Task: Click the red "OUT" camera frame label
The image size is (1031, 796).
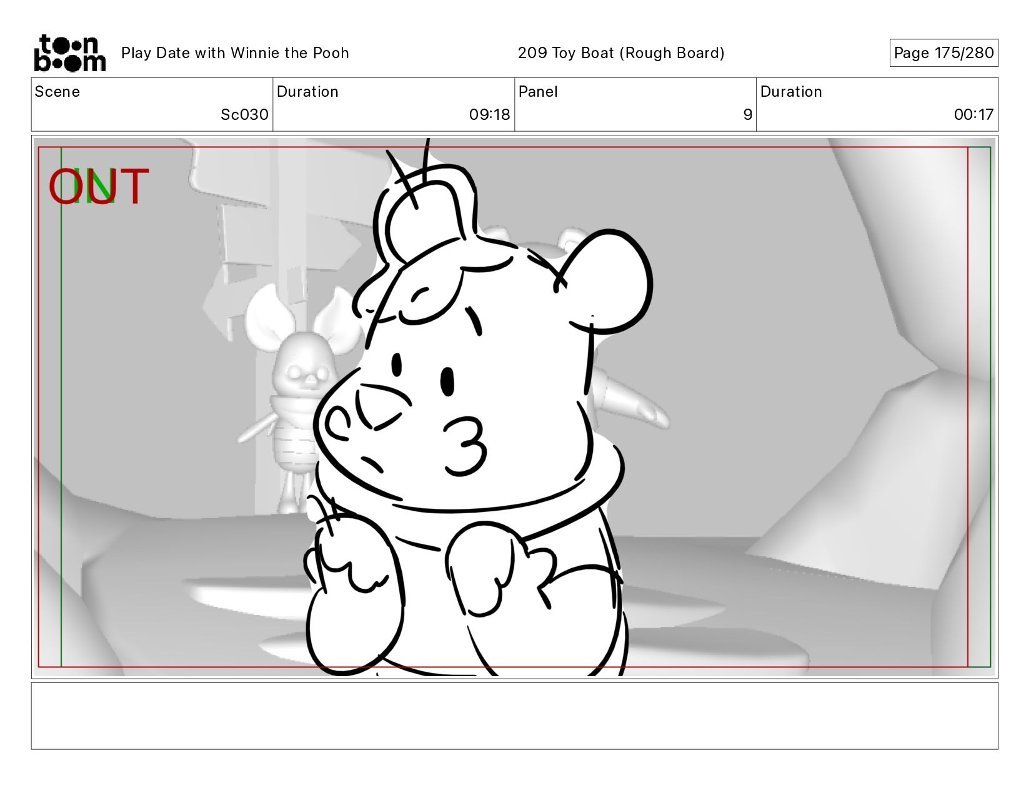Action: (99, 187)
